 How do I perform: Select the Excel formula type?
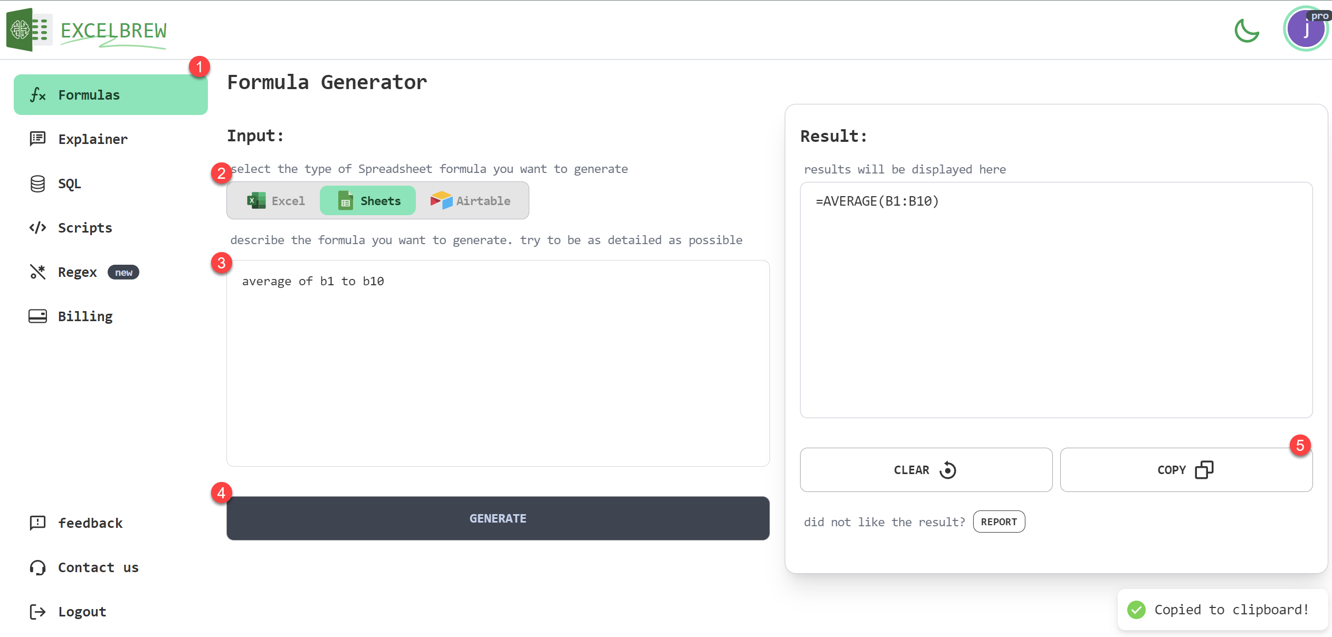click(276, 201)
